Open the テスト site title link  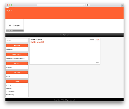pos(9,11)
